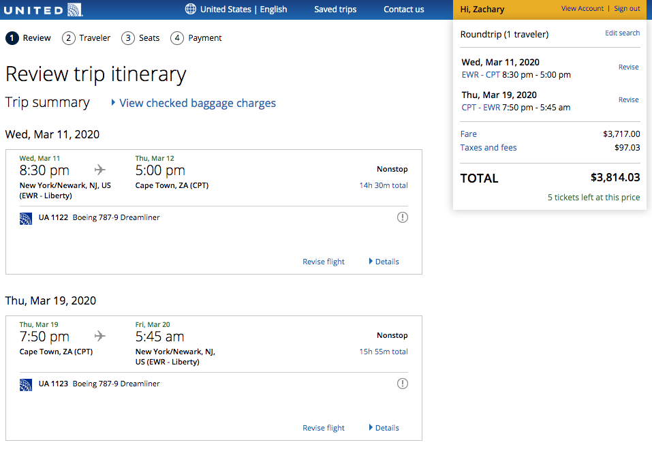Viewport: 652px width, 449px height.
Task: Click Revise flight for the Mar 19 flight
Action: coord(324,428)
